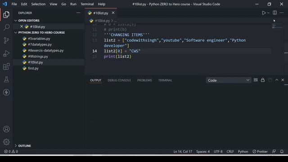Run the Python file with play button
The image size is (288, 162).
pos(264,13)
